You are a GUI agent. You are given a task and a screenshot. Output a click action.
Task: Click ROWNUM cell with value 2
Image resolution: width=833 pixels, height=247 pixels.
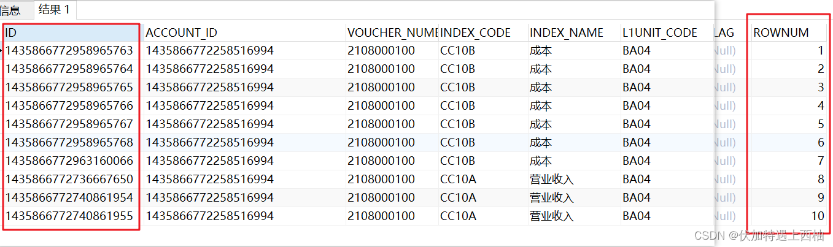pyautogui.click(x=790, y=69)
